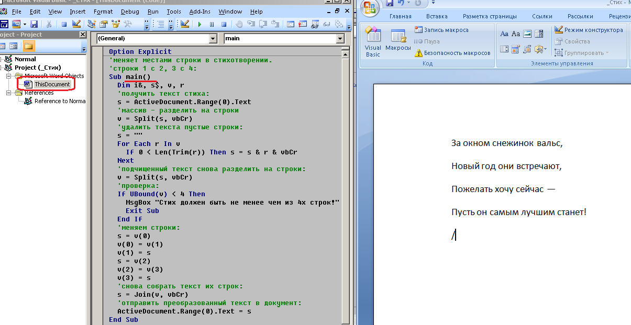This screenshot has width=631, height=325.
Task: Insert Rich Text content control icon
Action: coord(504,33)
